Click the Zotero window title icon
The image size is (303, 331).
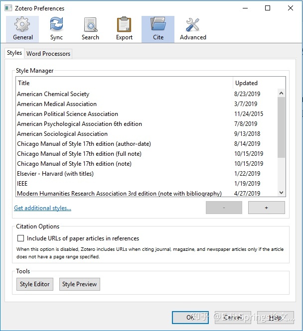[8, 8]
